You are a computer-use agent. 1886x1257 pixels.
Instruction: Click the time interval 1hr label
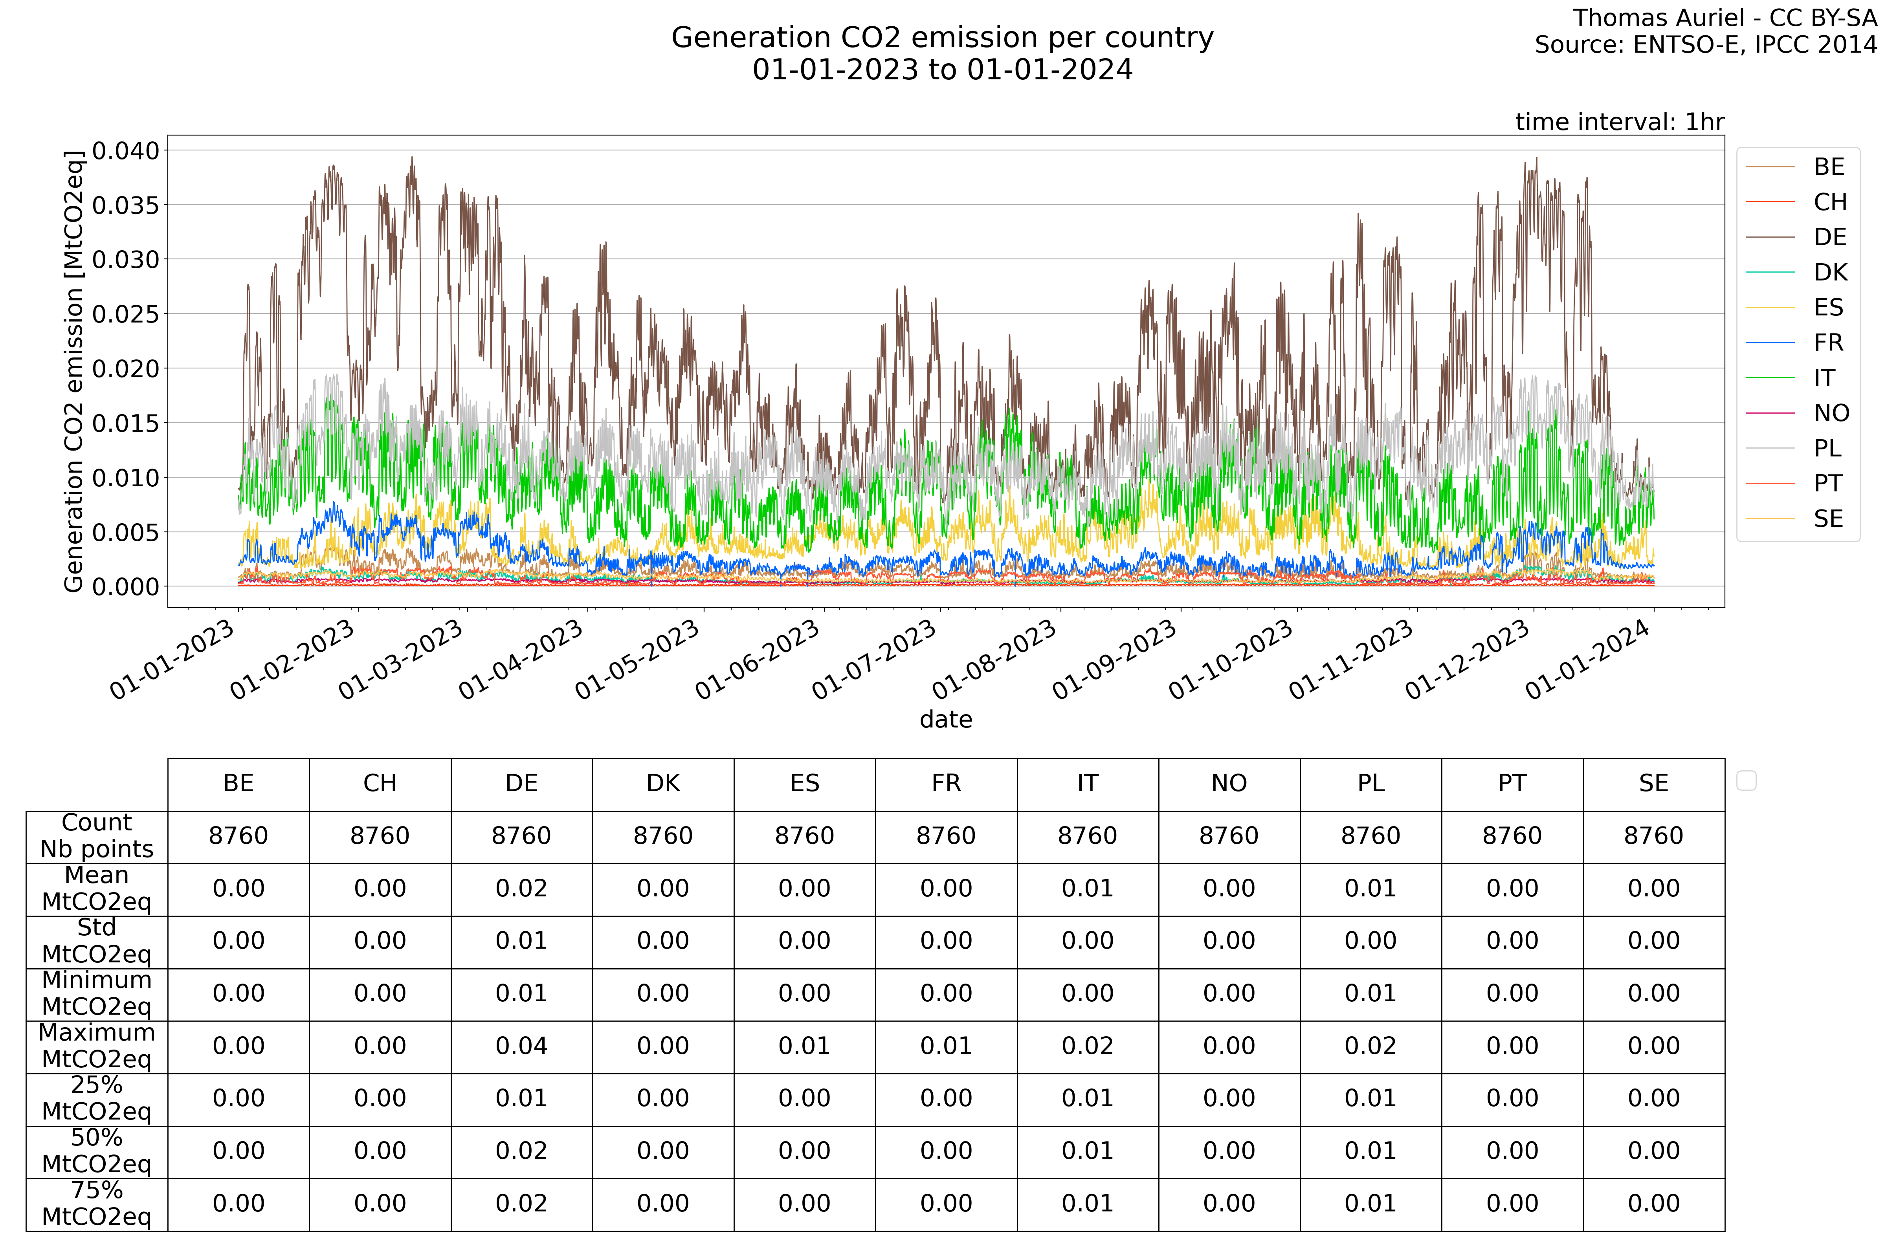[1619, 122]
